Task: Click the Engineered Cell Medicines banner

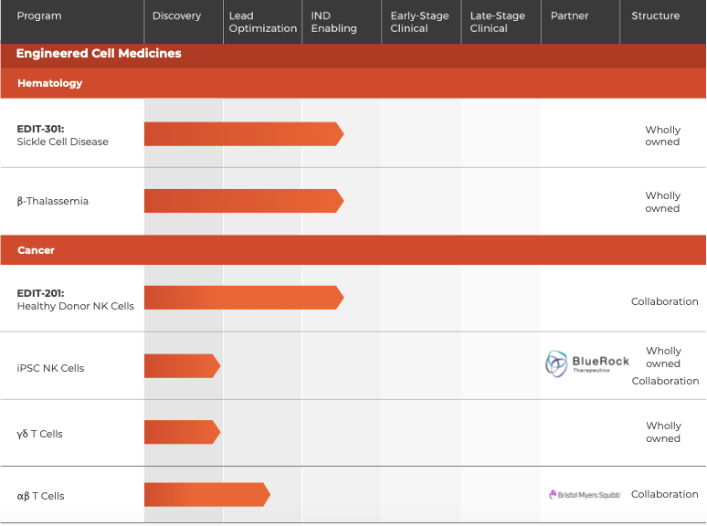Action: 99,54
